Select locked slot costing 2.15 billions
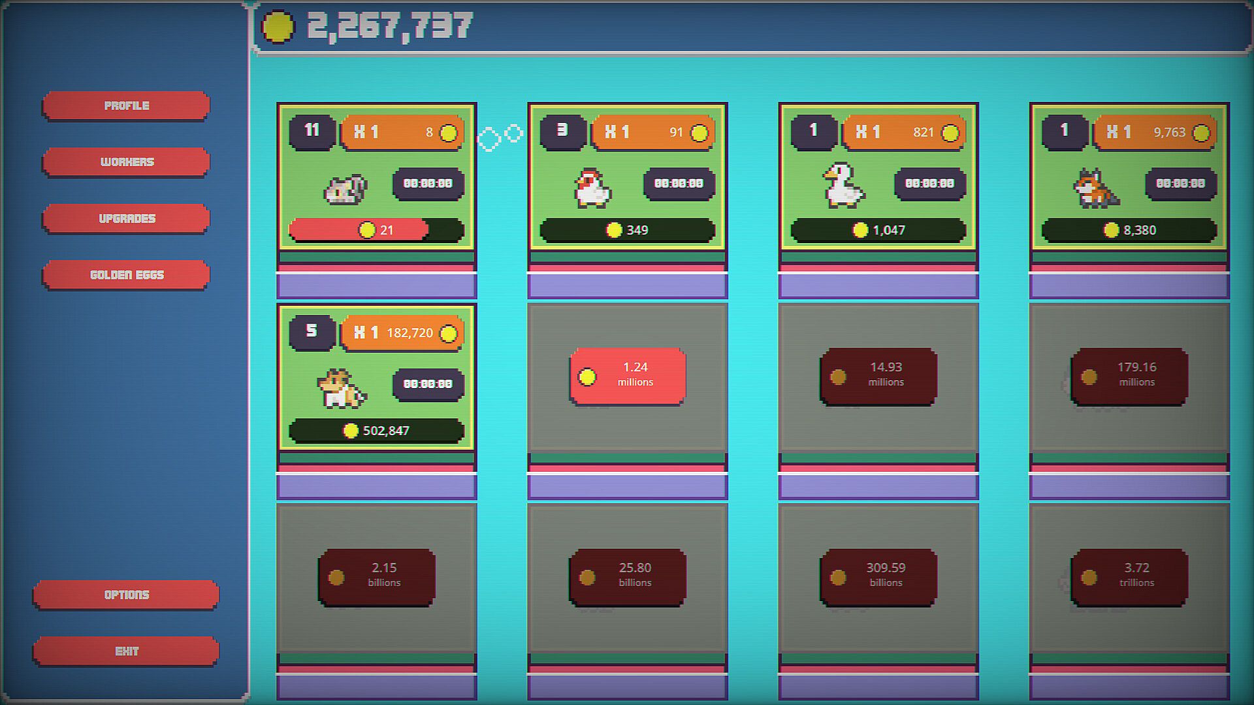 point(377,577)
